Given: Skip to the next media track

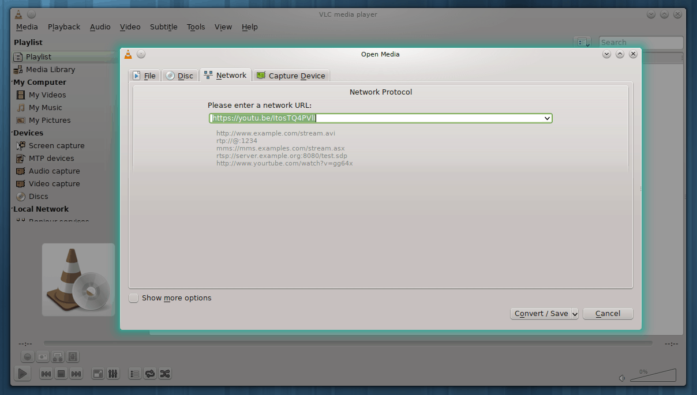Looking at the screenshot, I should coord(76,374).
